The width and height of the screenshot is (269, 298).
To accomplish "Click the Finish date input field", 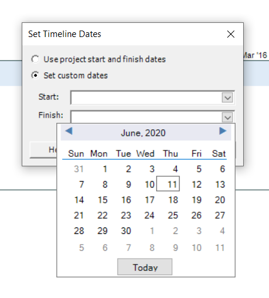I will coord(146,117).
